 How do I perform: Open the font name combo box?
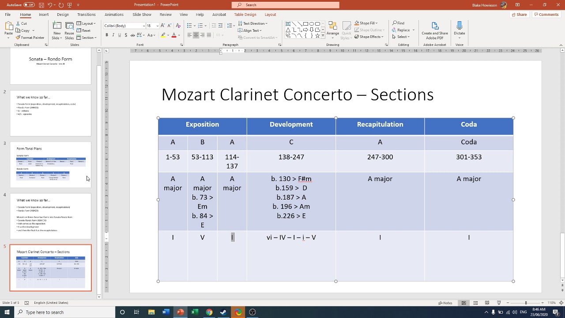pos(124,26)
